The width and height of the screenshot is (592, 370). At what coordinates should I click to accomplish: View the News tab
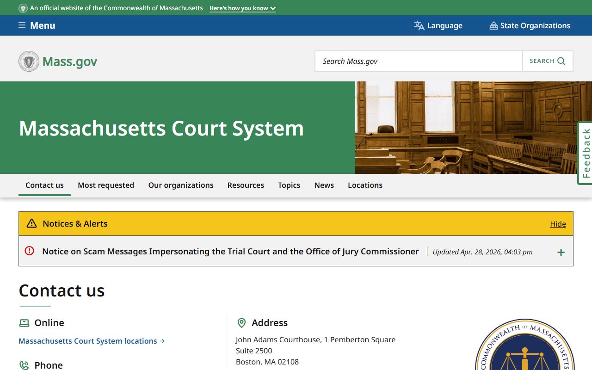tap(324, 185)
